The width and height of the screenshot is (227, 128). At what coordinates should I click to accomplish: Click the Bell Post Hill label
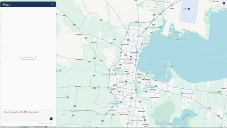tap(125, 45)
